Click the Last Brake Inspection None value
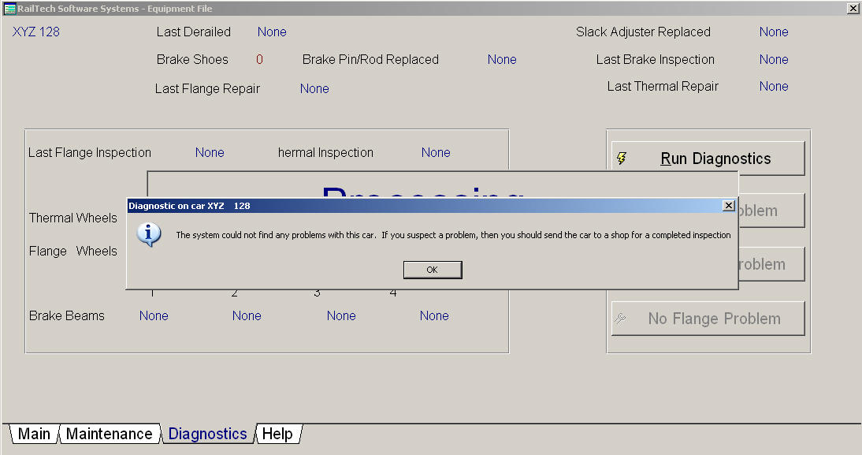 click(774, 59)
